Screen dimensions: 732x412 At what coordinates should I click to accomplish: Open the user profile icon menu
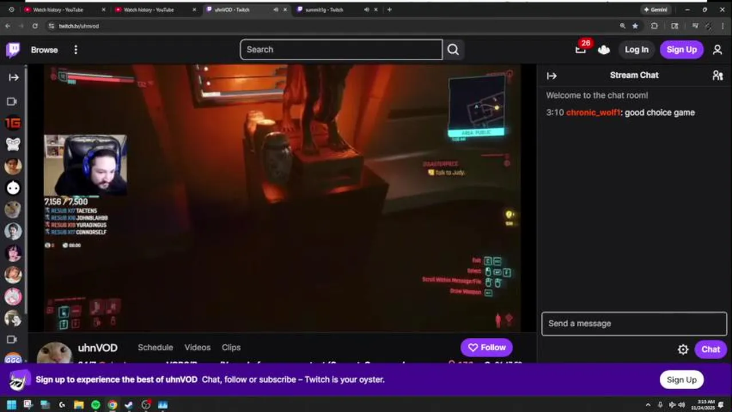[x=717, y=50]
